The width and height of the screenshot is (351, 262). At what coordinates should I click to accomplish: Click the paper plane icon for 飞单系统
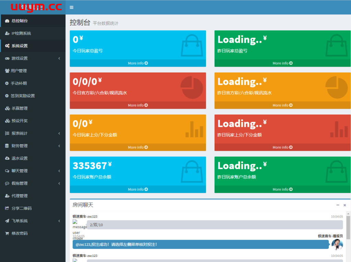(7, 221)
